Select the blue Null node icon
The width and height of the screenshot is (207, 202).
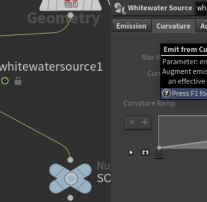point(71,178)
